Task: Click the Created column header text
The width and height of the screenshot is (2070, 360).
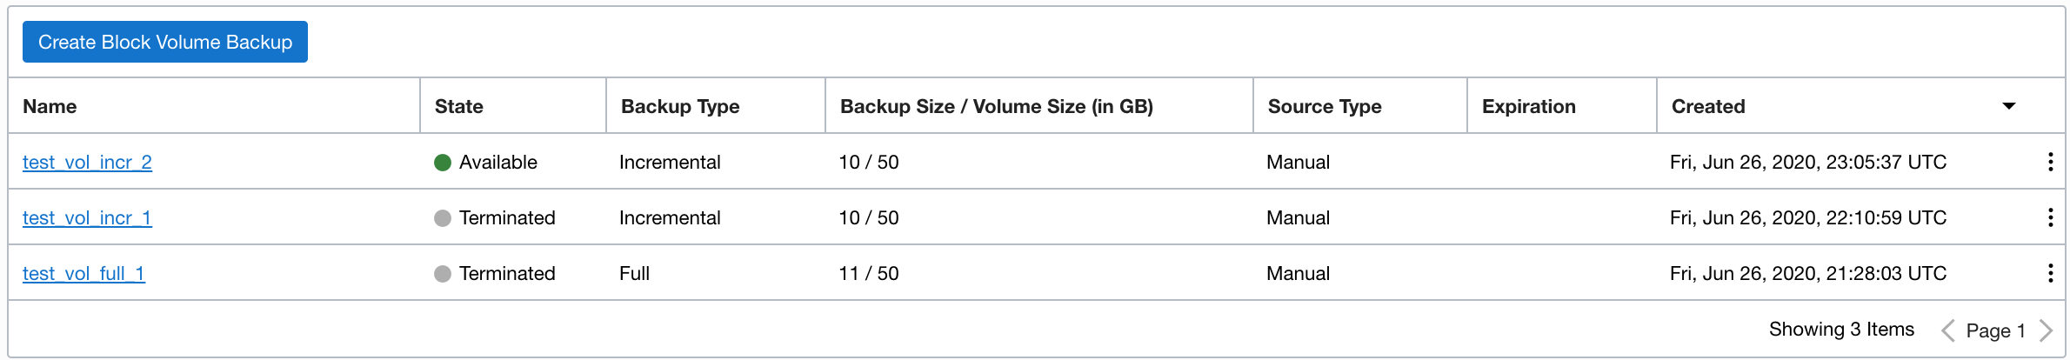Action: (x=1708, y=106)
